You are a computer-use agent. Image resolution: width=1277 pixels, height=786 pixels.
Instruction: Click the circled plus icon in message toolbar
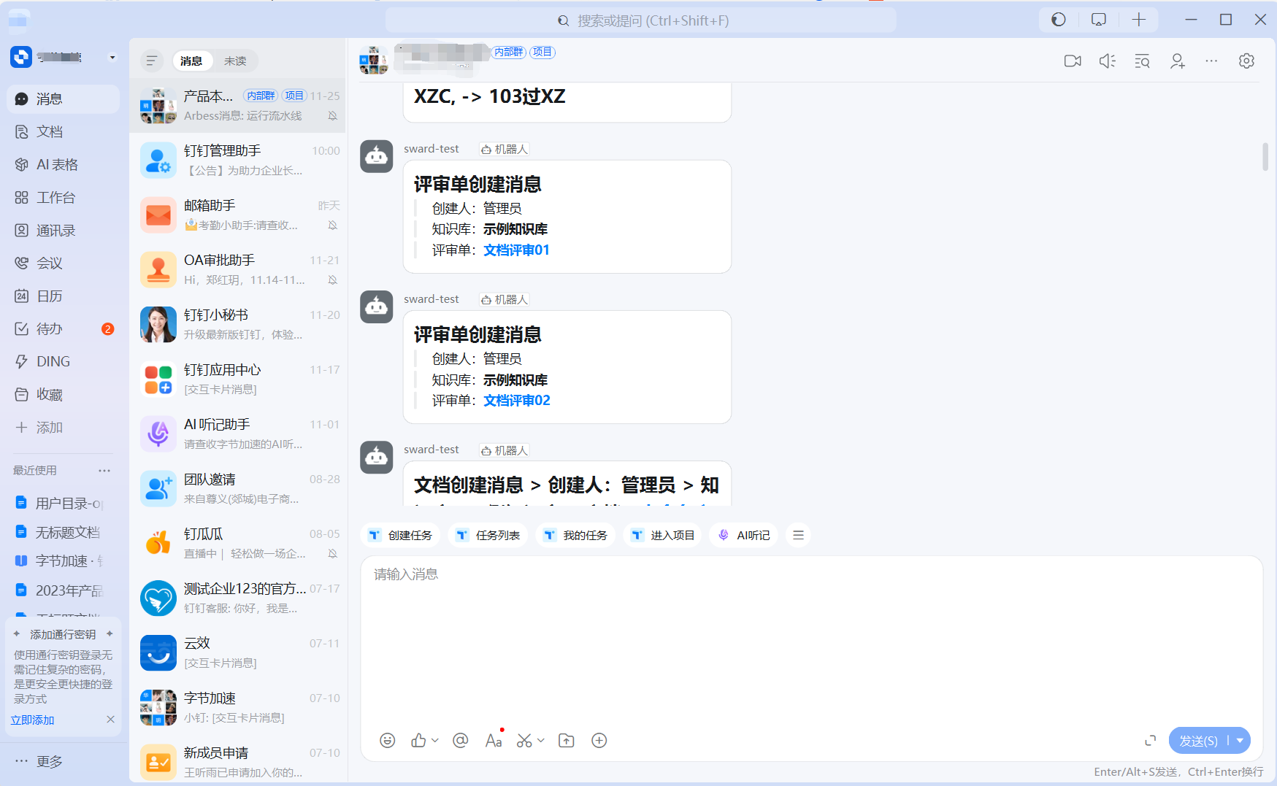click(x=599, y=741)
